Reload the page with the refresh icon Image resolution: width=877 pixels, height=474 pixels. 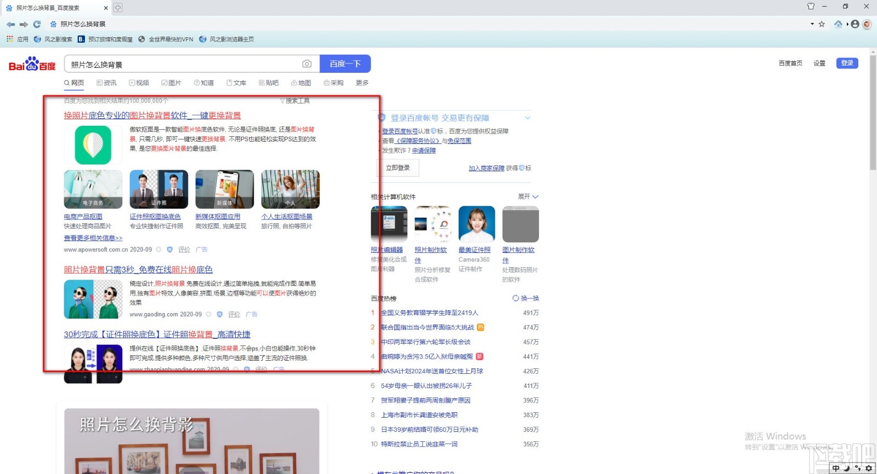coord(37,24)
